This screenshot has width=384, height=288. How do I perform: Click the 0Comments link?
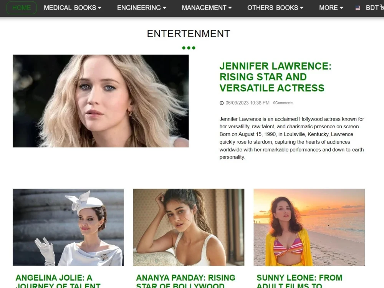(x=283, y=103)
